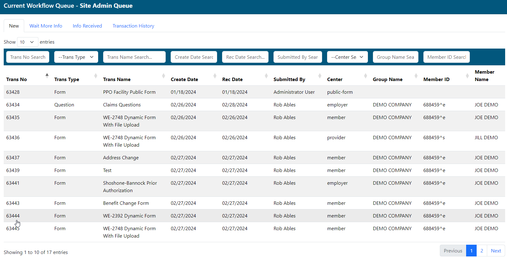Image resolution: width=507 pixels, height=258 pixels.
Task: Go to Next page of results
Action: point(496,251)
